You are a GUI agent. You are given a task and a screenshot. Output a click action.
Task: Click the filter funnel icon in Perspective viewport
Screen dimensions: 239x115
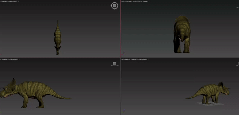[x=148, y=59]
